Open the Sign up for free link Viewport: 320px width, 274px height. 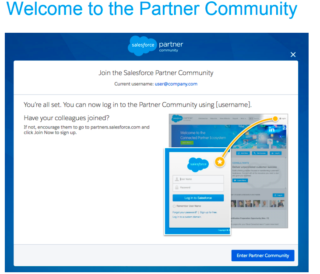coord(208,212)
